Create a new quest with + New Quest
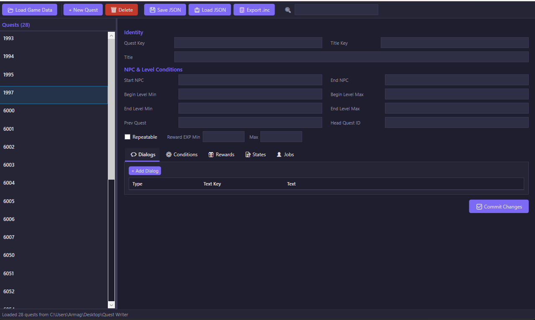 (x=83, y=10)
